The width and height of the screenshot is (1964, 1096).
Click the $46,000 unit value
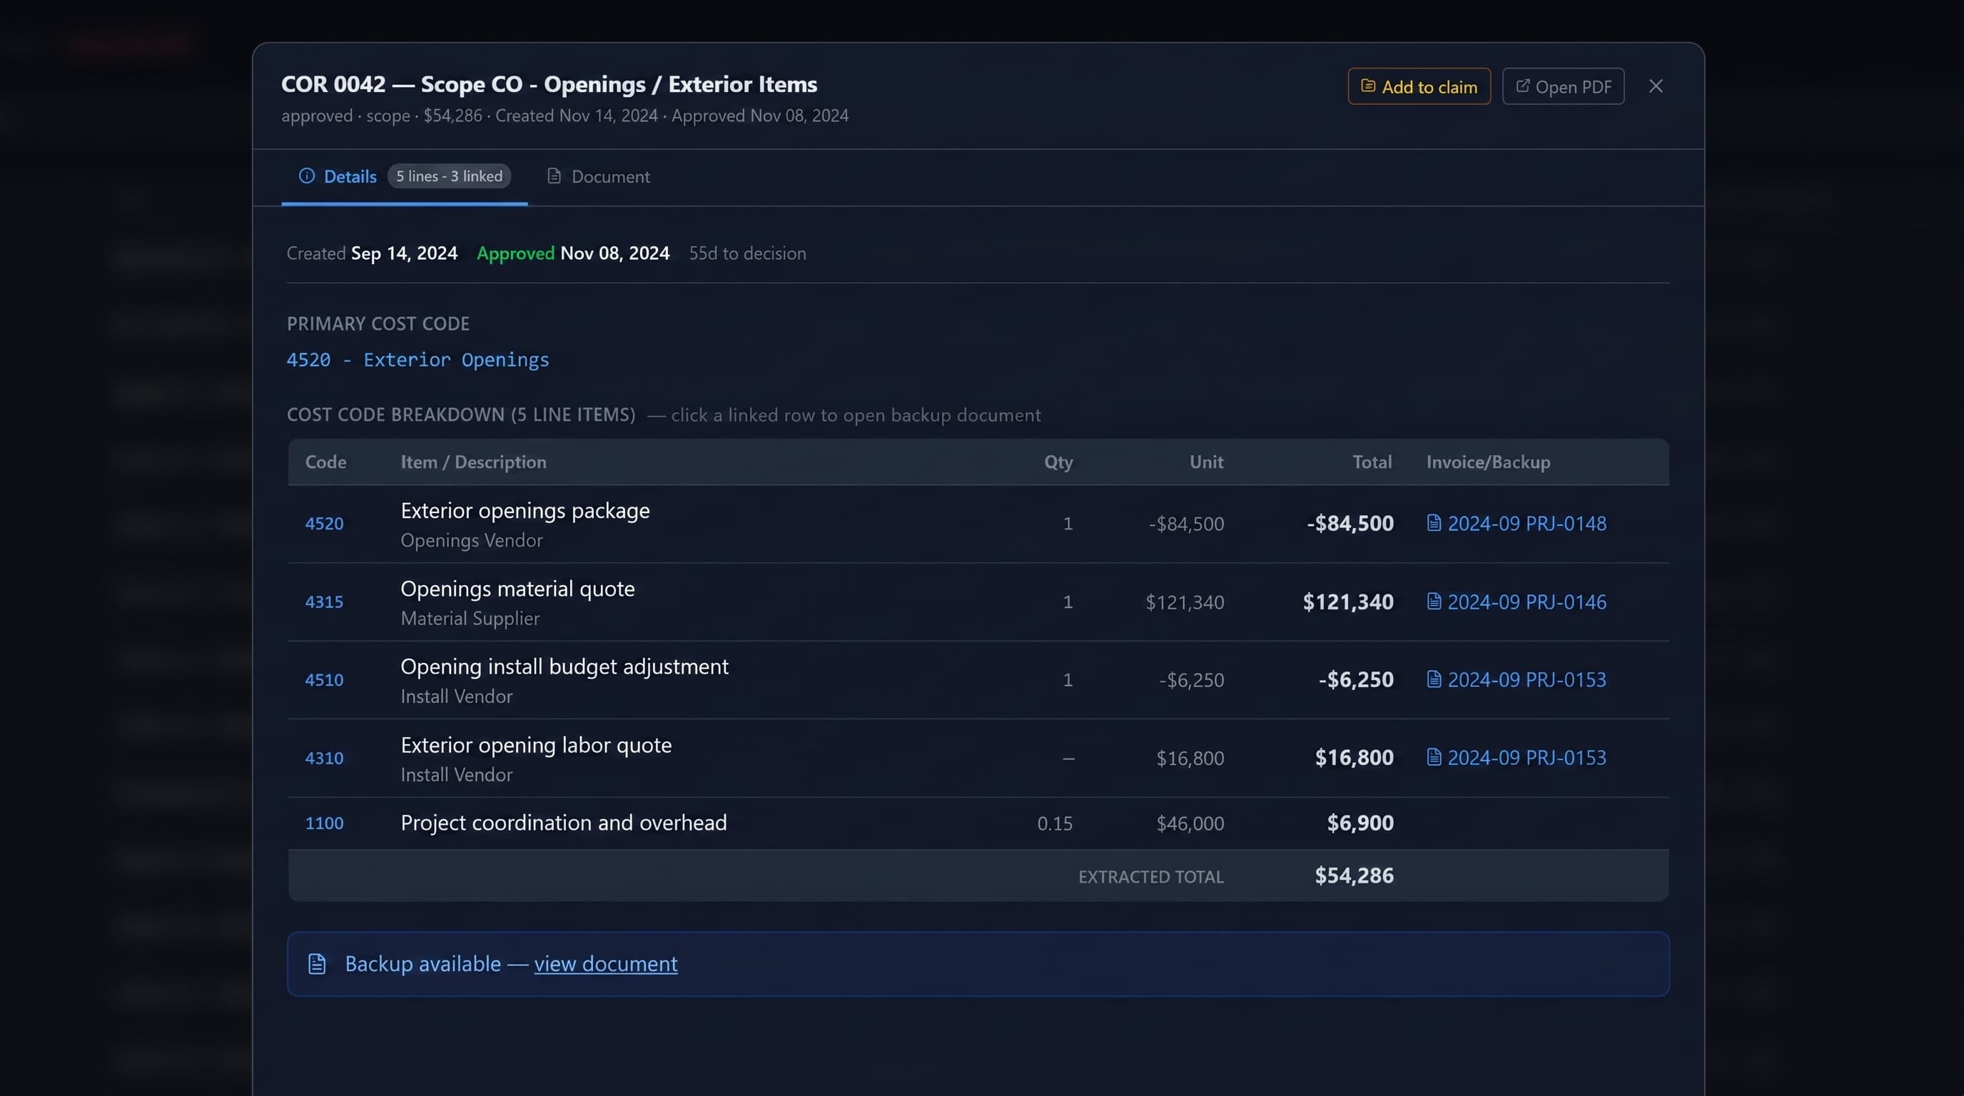point(1190,824)
